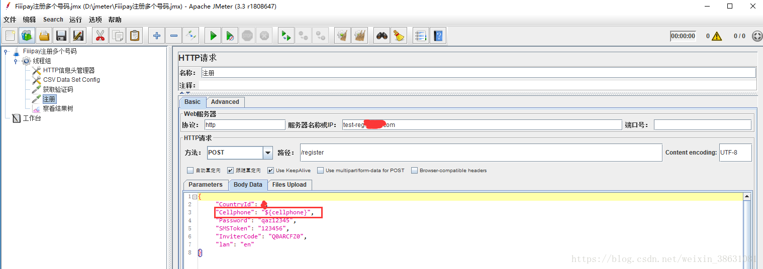The image size is (763, 269).
Task: Click the 注释 comment field
Action: pos(478,85)
